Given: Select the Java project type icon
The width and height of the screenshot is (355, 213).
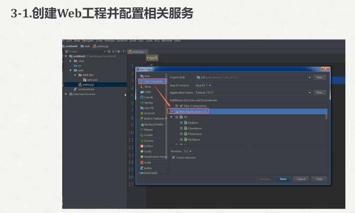Looking at the screenshot, I should click(x=142, y=76).
